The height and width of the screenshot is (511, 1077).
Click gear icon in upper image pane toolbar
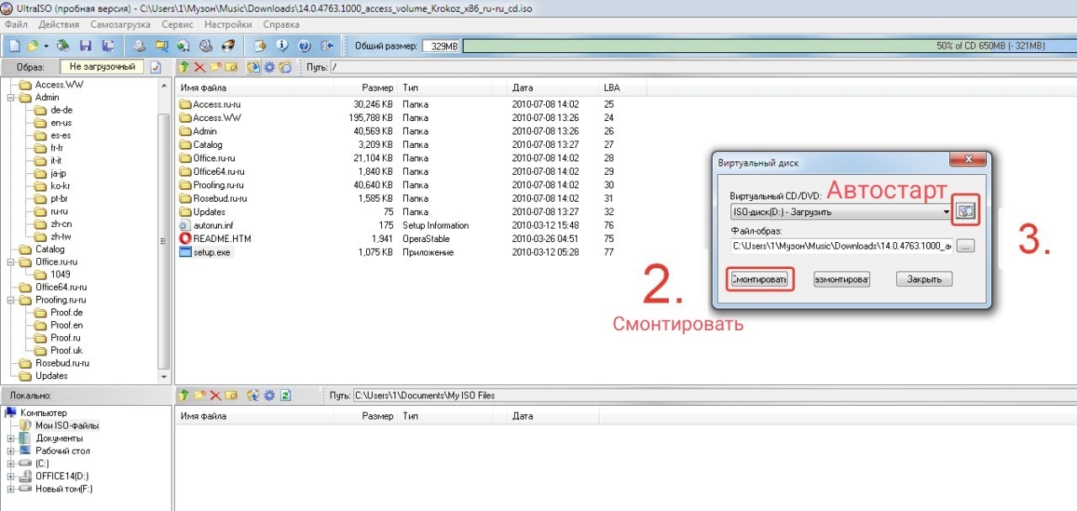pyautogui.click(x=269, y=66)
